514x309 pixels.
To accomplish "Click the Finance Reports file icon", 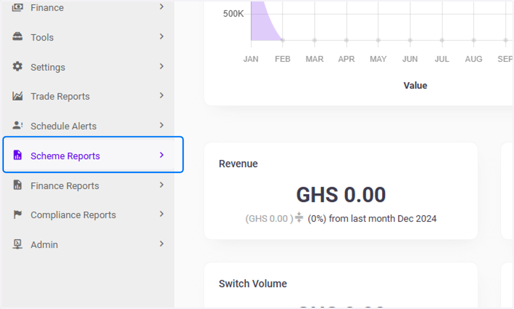I will point(18,185).
